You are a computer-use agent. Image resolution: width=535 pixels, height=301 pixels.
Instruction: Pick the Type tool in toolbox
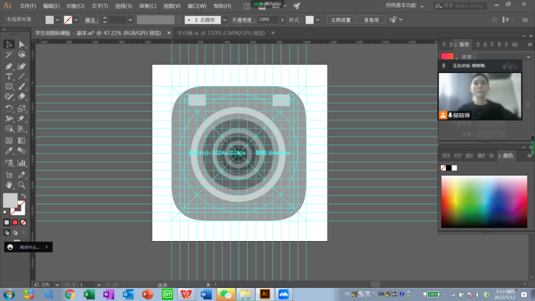pyautogui.click(x=9, y=77)
